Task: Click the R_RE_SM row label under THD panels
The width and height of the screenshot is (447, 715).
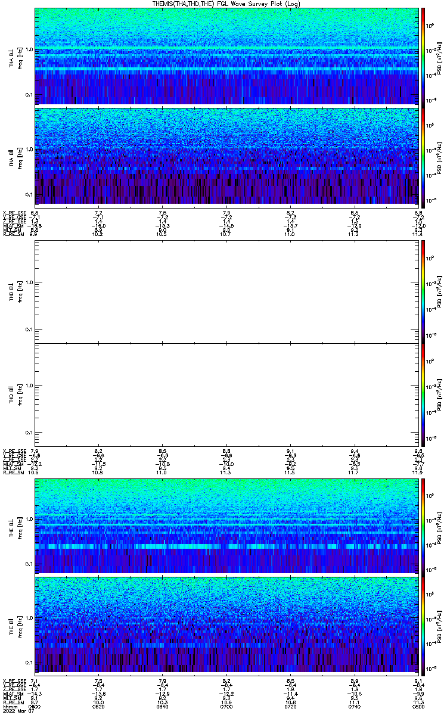Action: click(13, 472)
